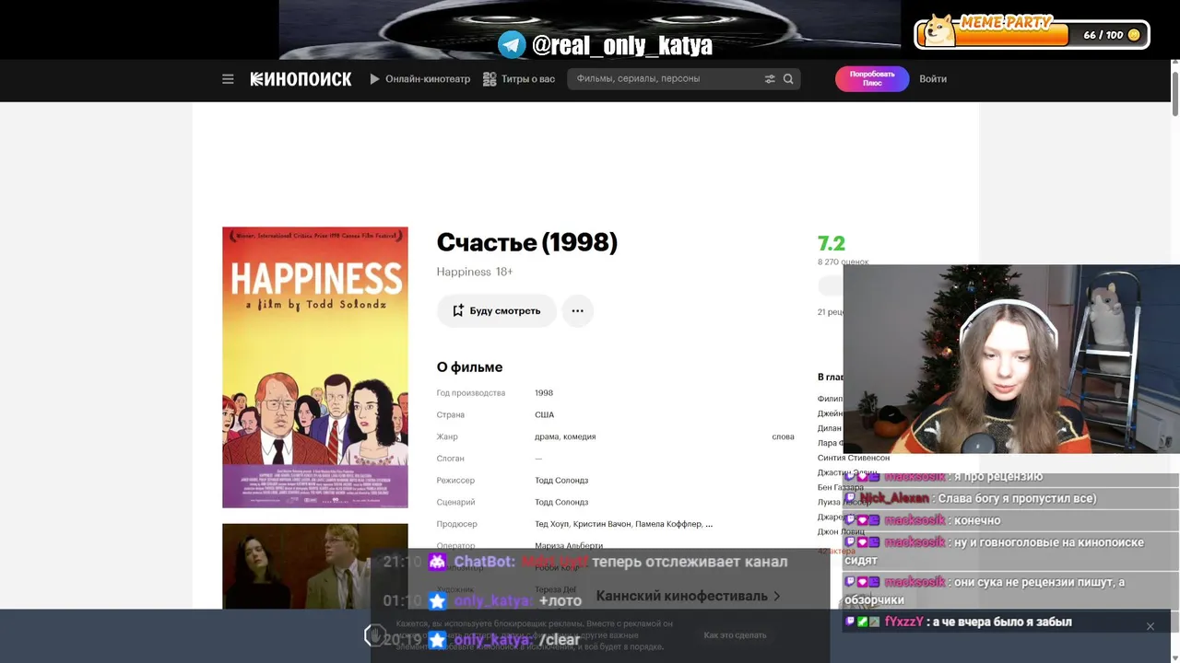Expand the producers list ellipsis
The image size is (1180, 663).
click(709, 524)
